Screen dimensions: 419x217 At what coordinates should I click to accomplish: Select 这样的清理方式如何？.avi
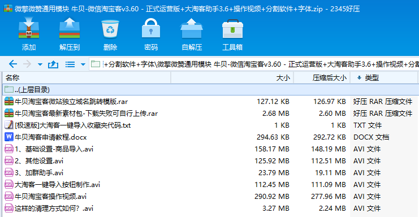coord(54,209)
